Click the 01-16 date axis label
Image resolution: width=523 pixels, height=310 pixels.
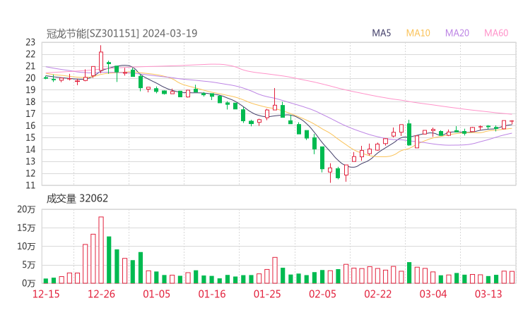(212, 294)
